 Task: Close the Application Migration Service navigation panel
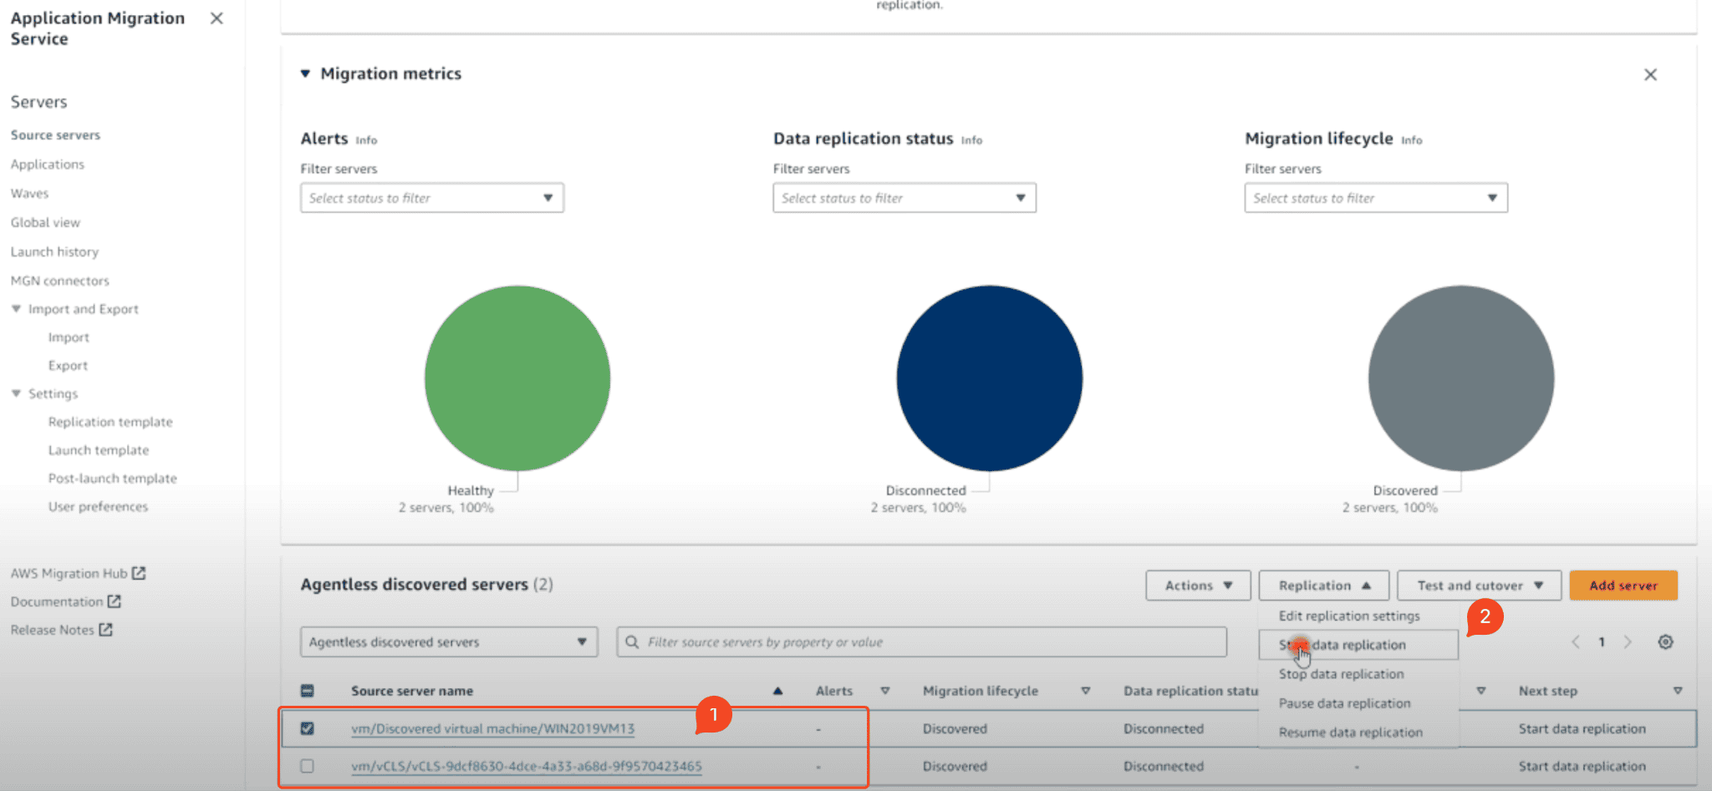[217, 18]
